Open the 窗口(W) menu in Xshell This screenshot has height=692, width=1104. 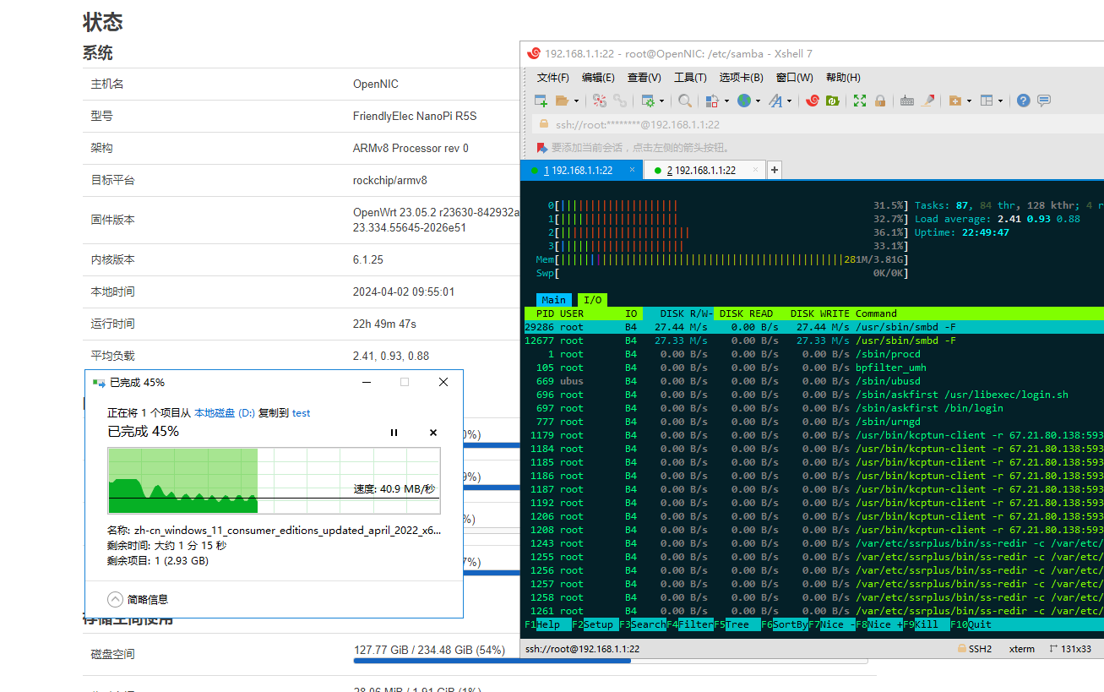(795, 77)
